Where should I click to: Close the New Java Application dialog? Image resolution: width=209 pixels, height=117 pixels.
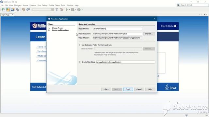pos(154,19)
